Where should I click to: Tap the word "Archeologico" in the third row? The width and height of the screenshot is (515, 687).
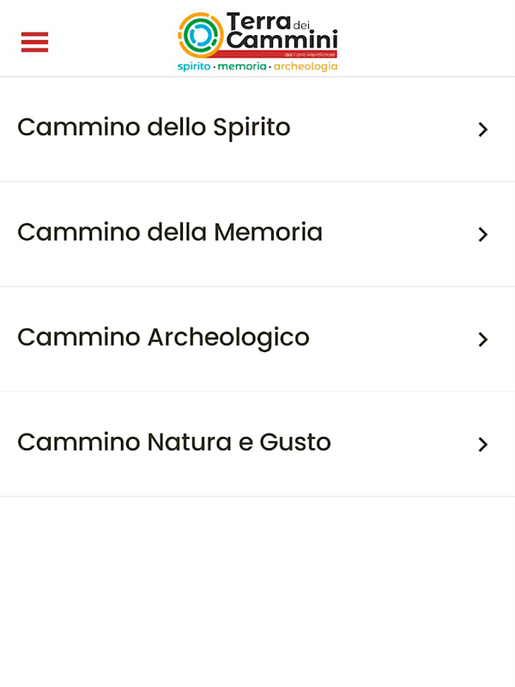(228, 337)
